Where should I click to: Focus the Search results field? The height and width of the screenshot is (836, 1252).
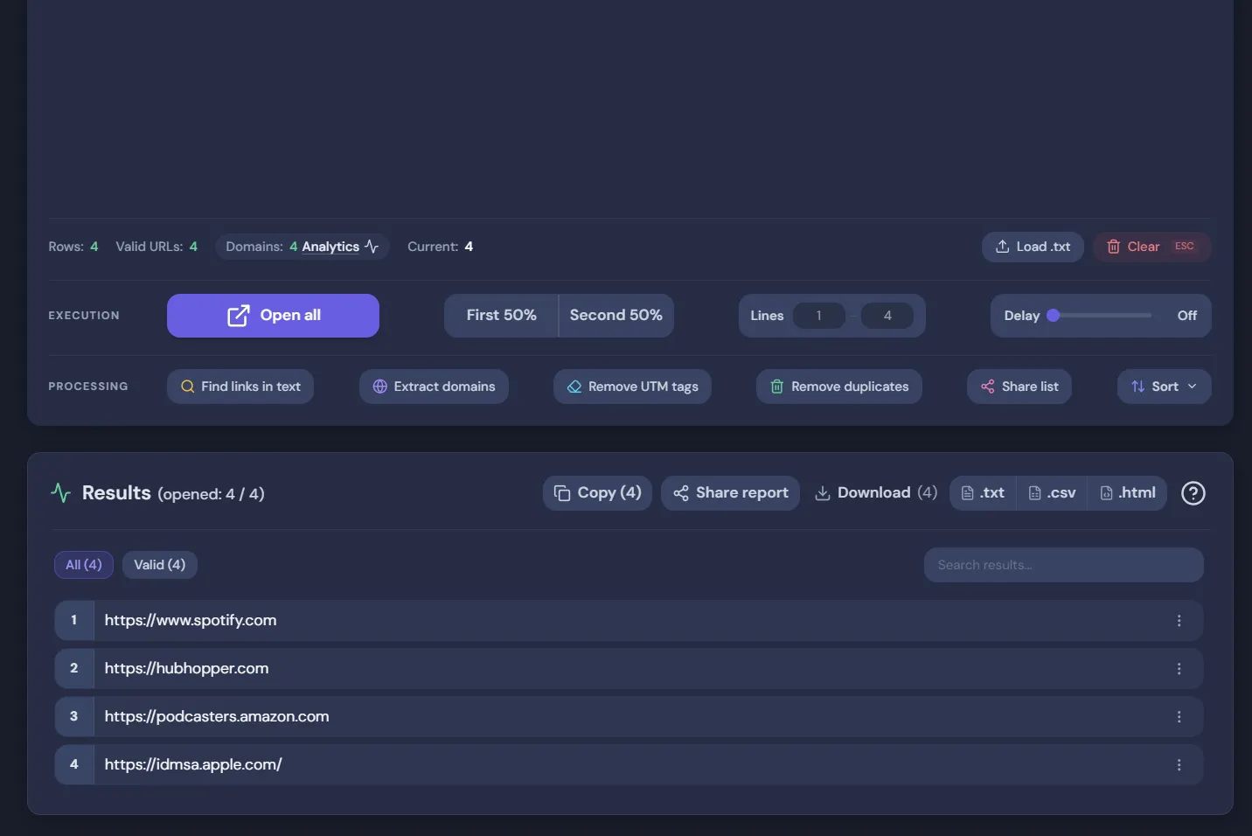click(x=1064, y=565)
